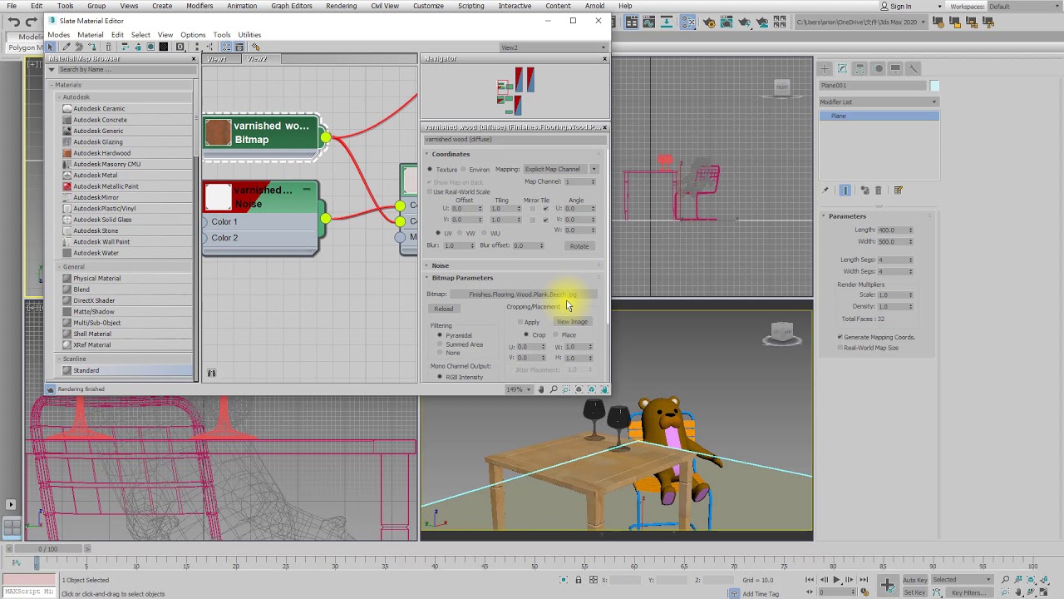The height and width of the screenshot is (599, 1064).
Task: Toggle the Apply cropping checkbox
Action: pos(520,322)
